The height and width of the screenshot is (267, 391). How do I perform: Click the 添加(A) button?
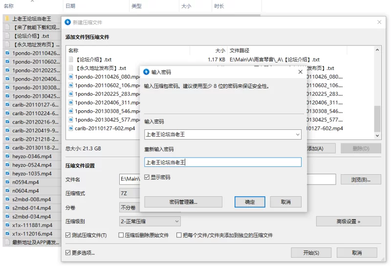click(x=321, y=148)
